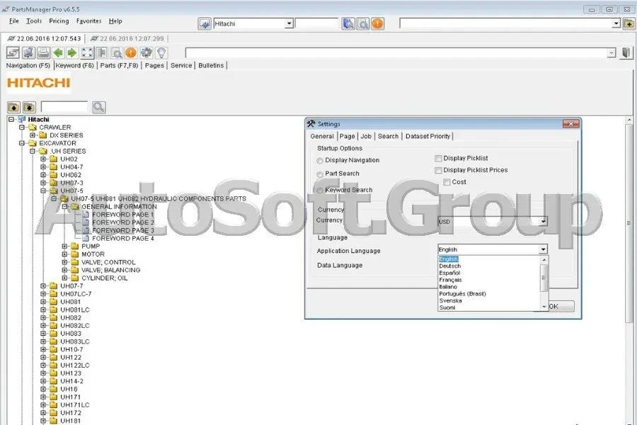Open the Currency USD dropdown
The image size is (637, 425).
coord(543,221)
